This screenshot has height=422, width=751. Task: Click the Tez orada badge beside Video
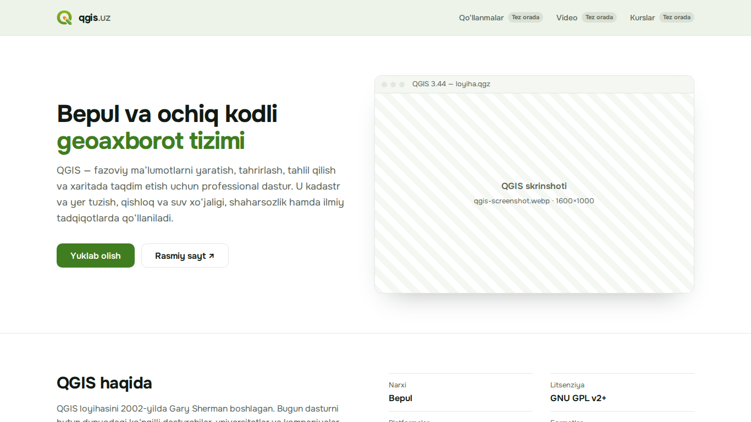599,18
